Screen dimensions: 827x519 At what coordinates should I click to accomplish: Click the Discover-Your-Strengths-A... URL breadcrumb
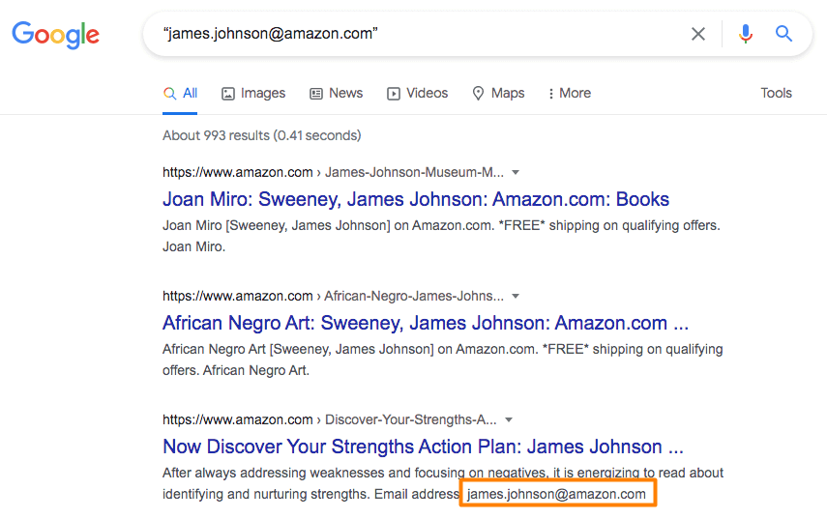[x=411, y=420]
